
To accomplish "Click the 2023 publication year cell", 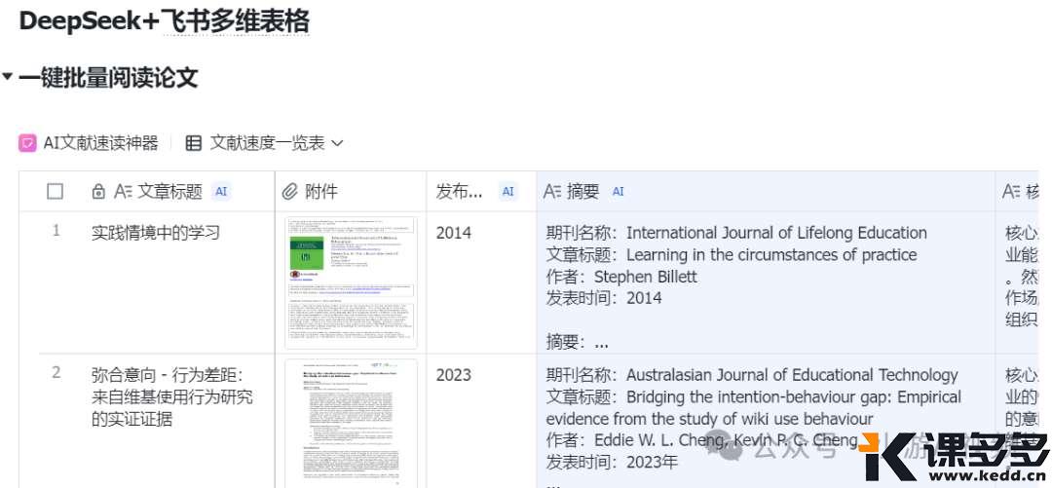I will pos(454,375).
